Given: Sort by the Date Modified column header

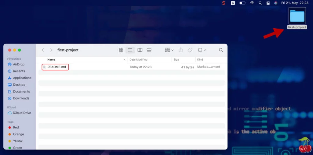Looking at the screenshot, I should tap(138, 59).
